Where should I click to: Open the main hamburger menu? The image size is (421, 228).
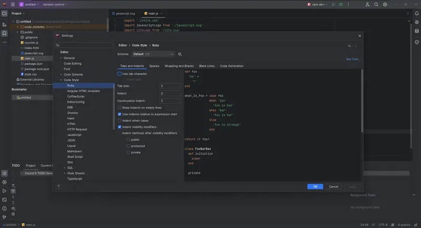click(x=13, y=5)
